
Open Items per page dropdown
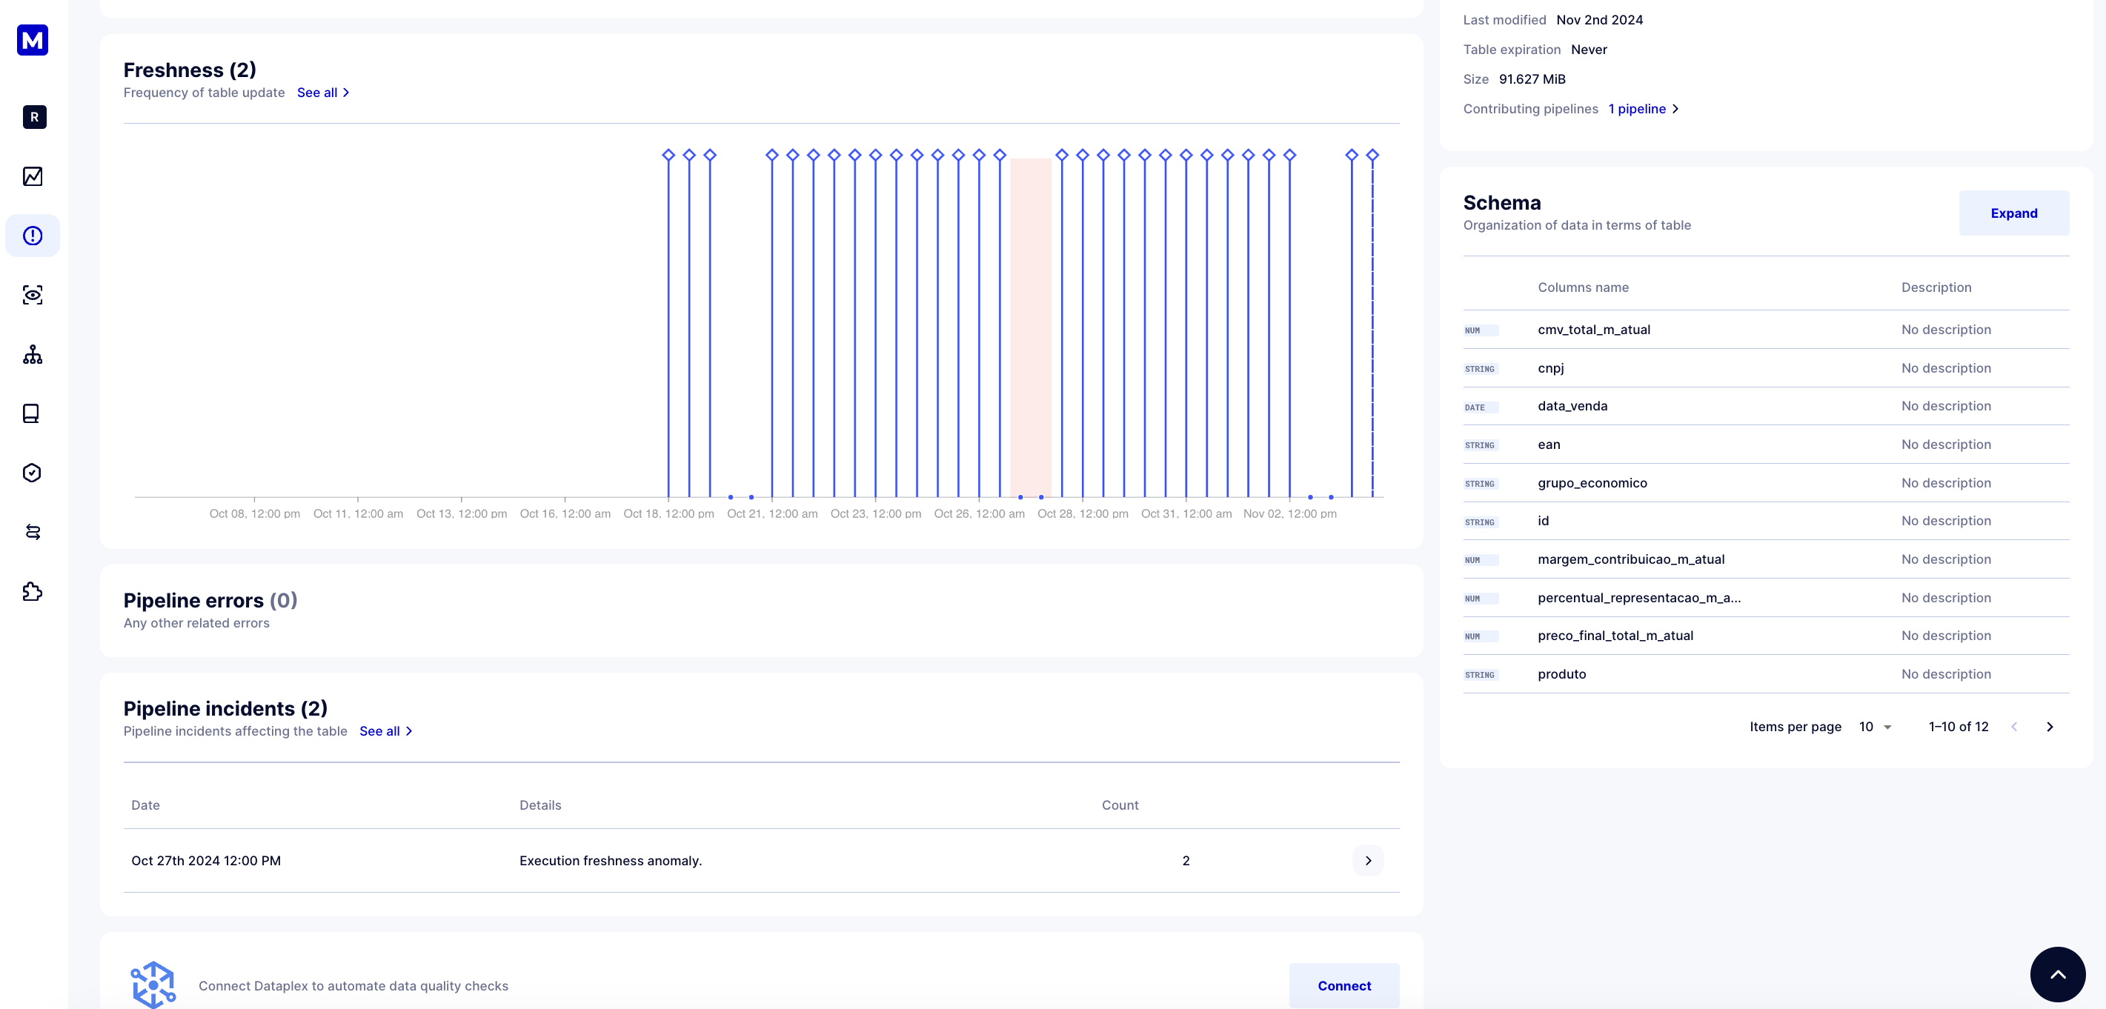(1876, 727)
